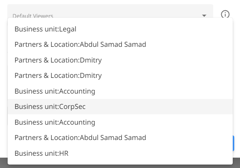The image size is (240, 168).
Task: Select the Business unit:HR option
Action: point(120,153)
